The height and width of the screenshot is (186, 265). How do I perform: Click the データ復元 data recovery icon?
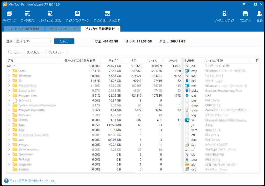coord(27,16)
